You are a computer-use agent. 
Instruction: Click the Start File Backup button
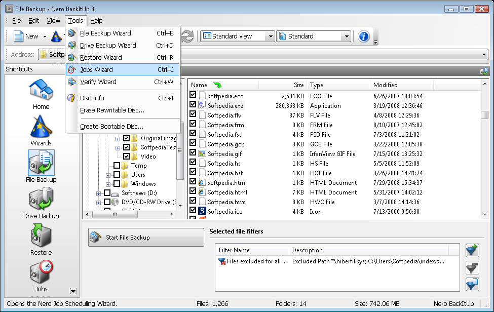(146, 238)
